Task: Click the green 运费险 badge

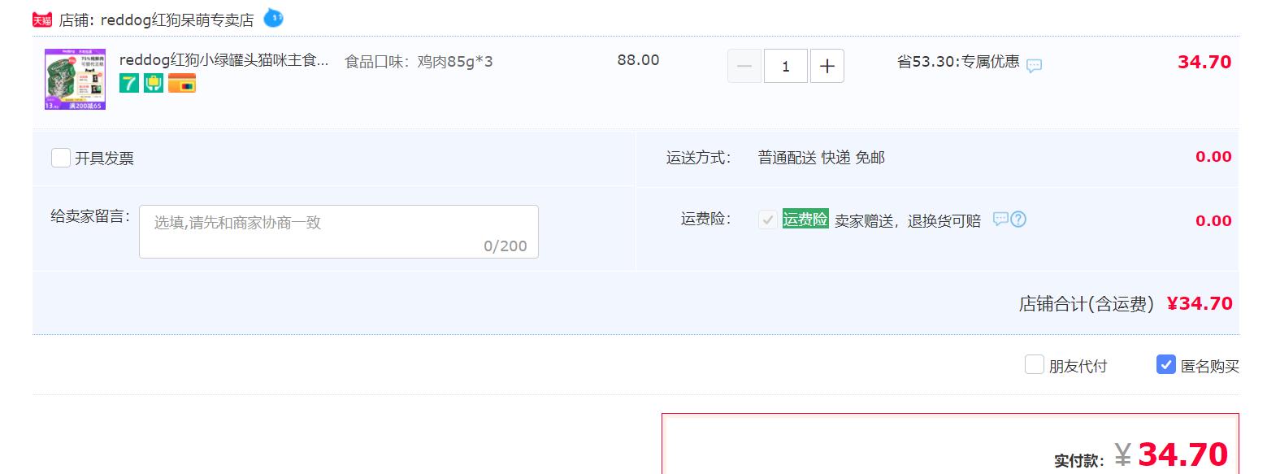Action: 805,220
